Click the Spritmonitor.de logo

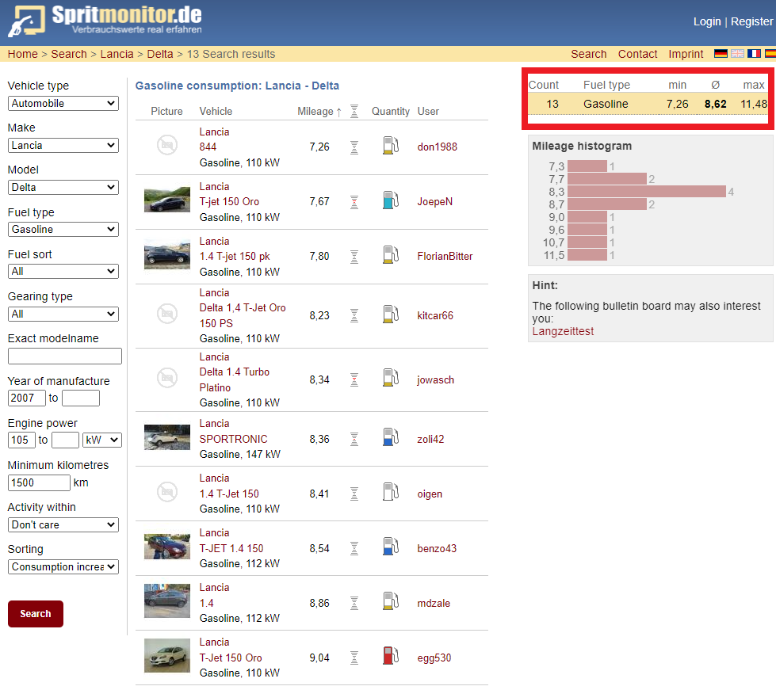[105, 21]
